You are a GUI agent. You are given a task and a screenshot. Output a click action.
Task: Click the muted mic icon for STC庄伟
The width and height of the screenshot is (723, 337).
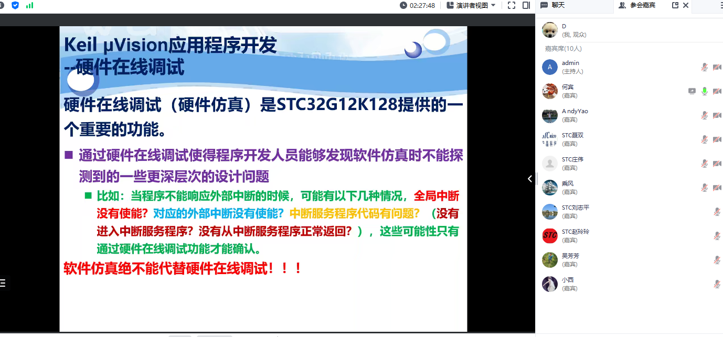click(705, 164)
